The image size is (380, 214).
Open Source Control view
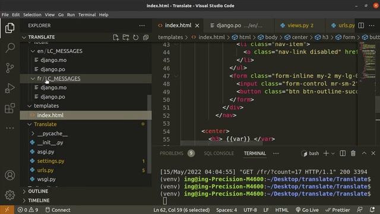9,68
